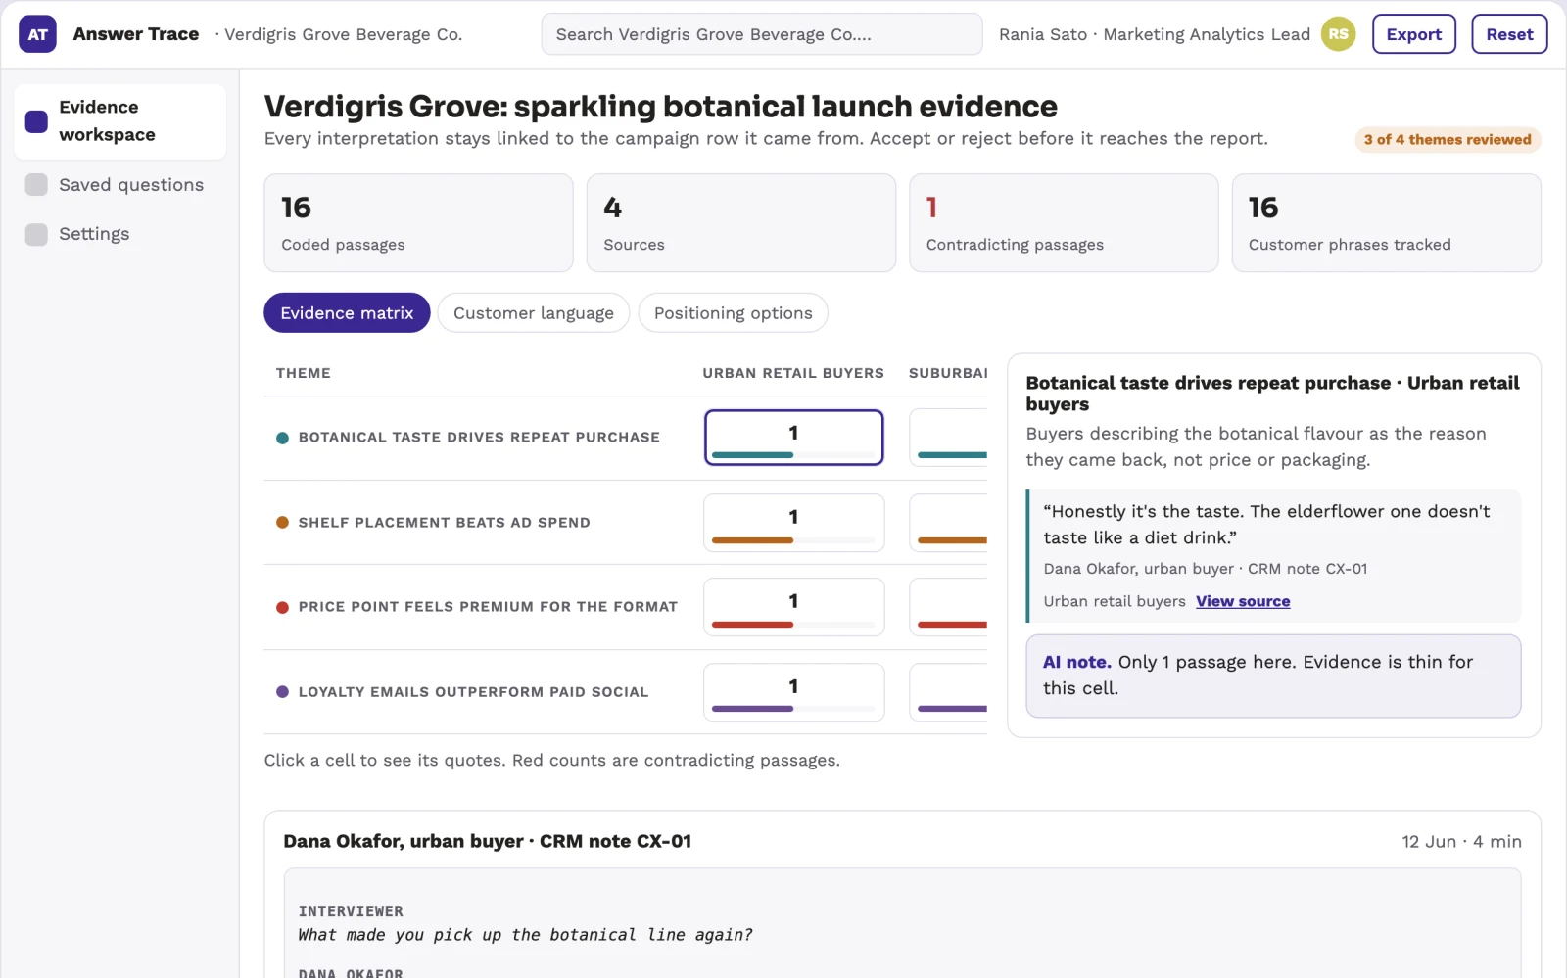Click the 'Dana Okafor, urban buyer · CRM note CX-01' transcript heading
This screenshot has height=978, width=1567.
click(488, 841)
